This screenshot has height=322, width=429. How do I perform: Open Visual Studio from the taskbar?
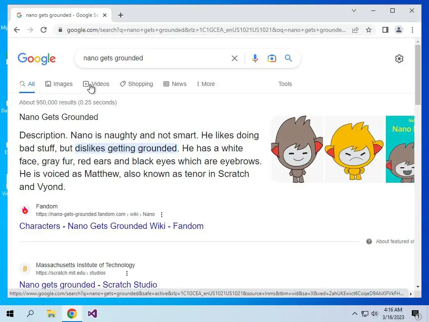[x=93, y=314]
